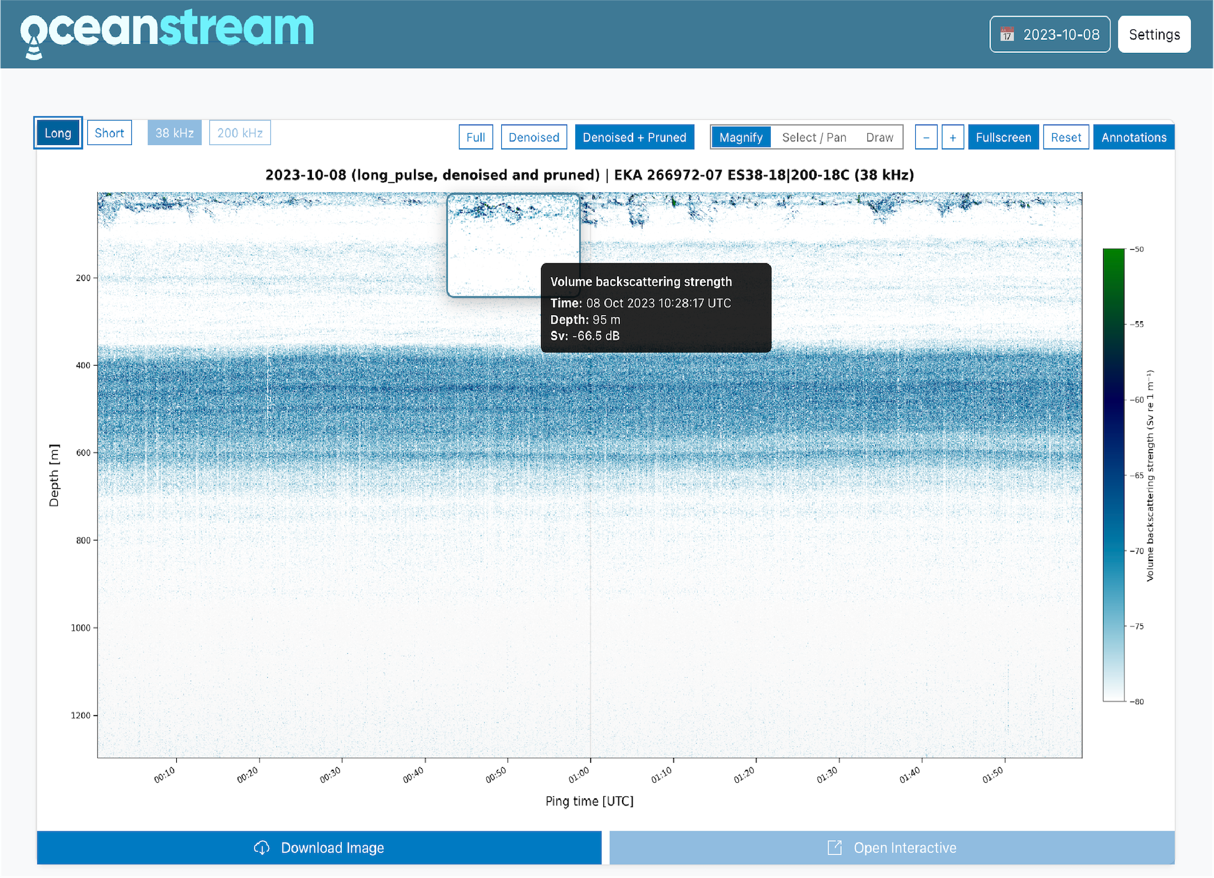Click the 1200 depth tick label
The image size is (1214, 878).
pyautogui.click(x=81, y=715)
